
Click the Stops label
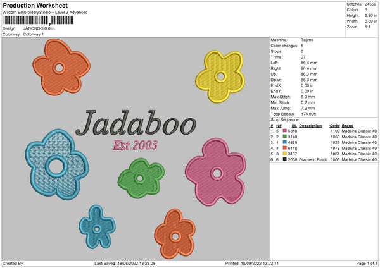277,51
